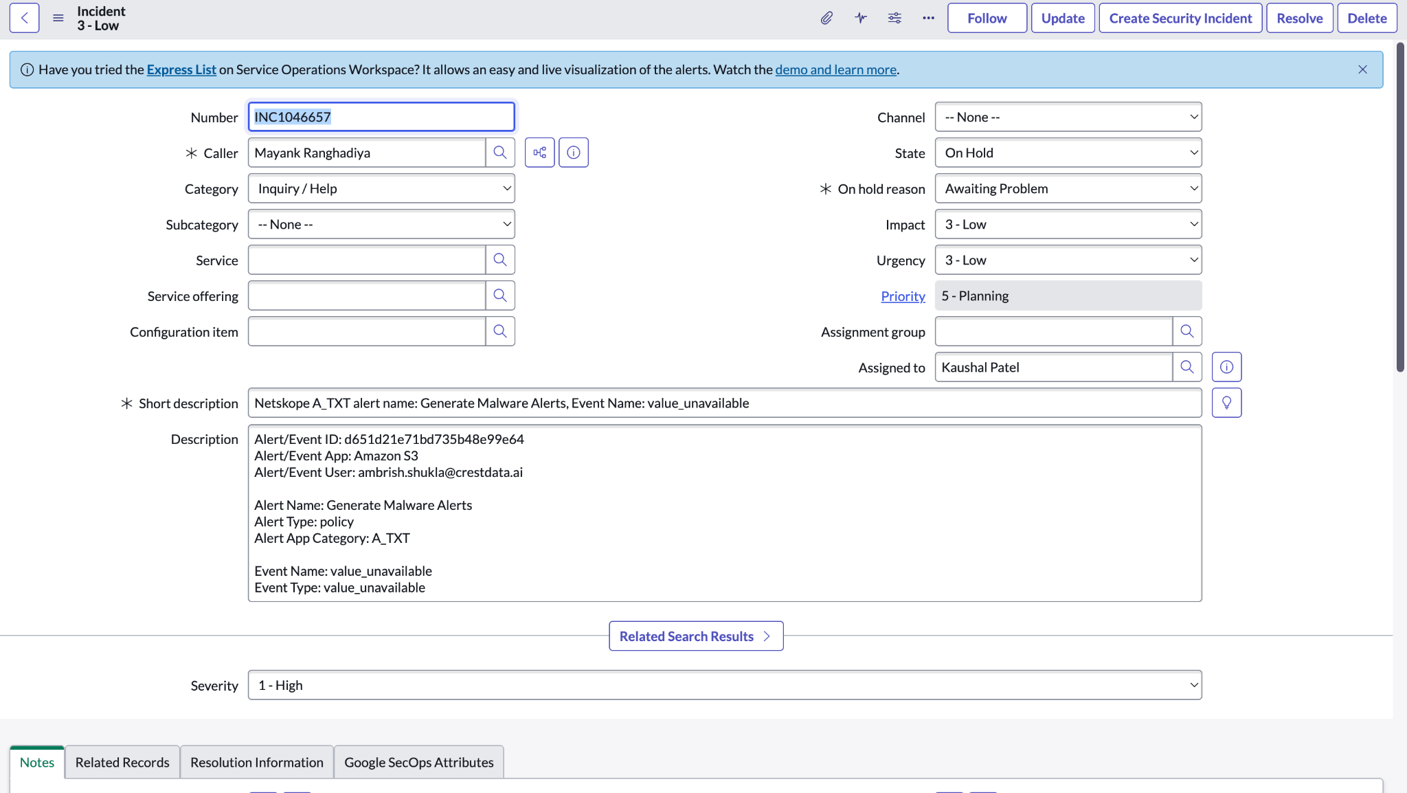Click the paperclip manage attachments icon
Viewport: 1407px width, 793px height.
[826, 18]
